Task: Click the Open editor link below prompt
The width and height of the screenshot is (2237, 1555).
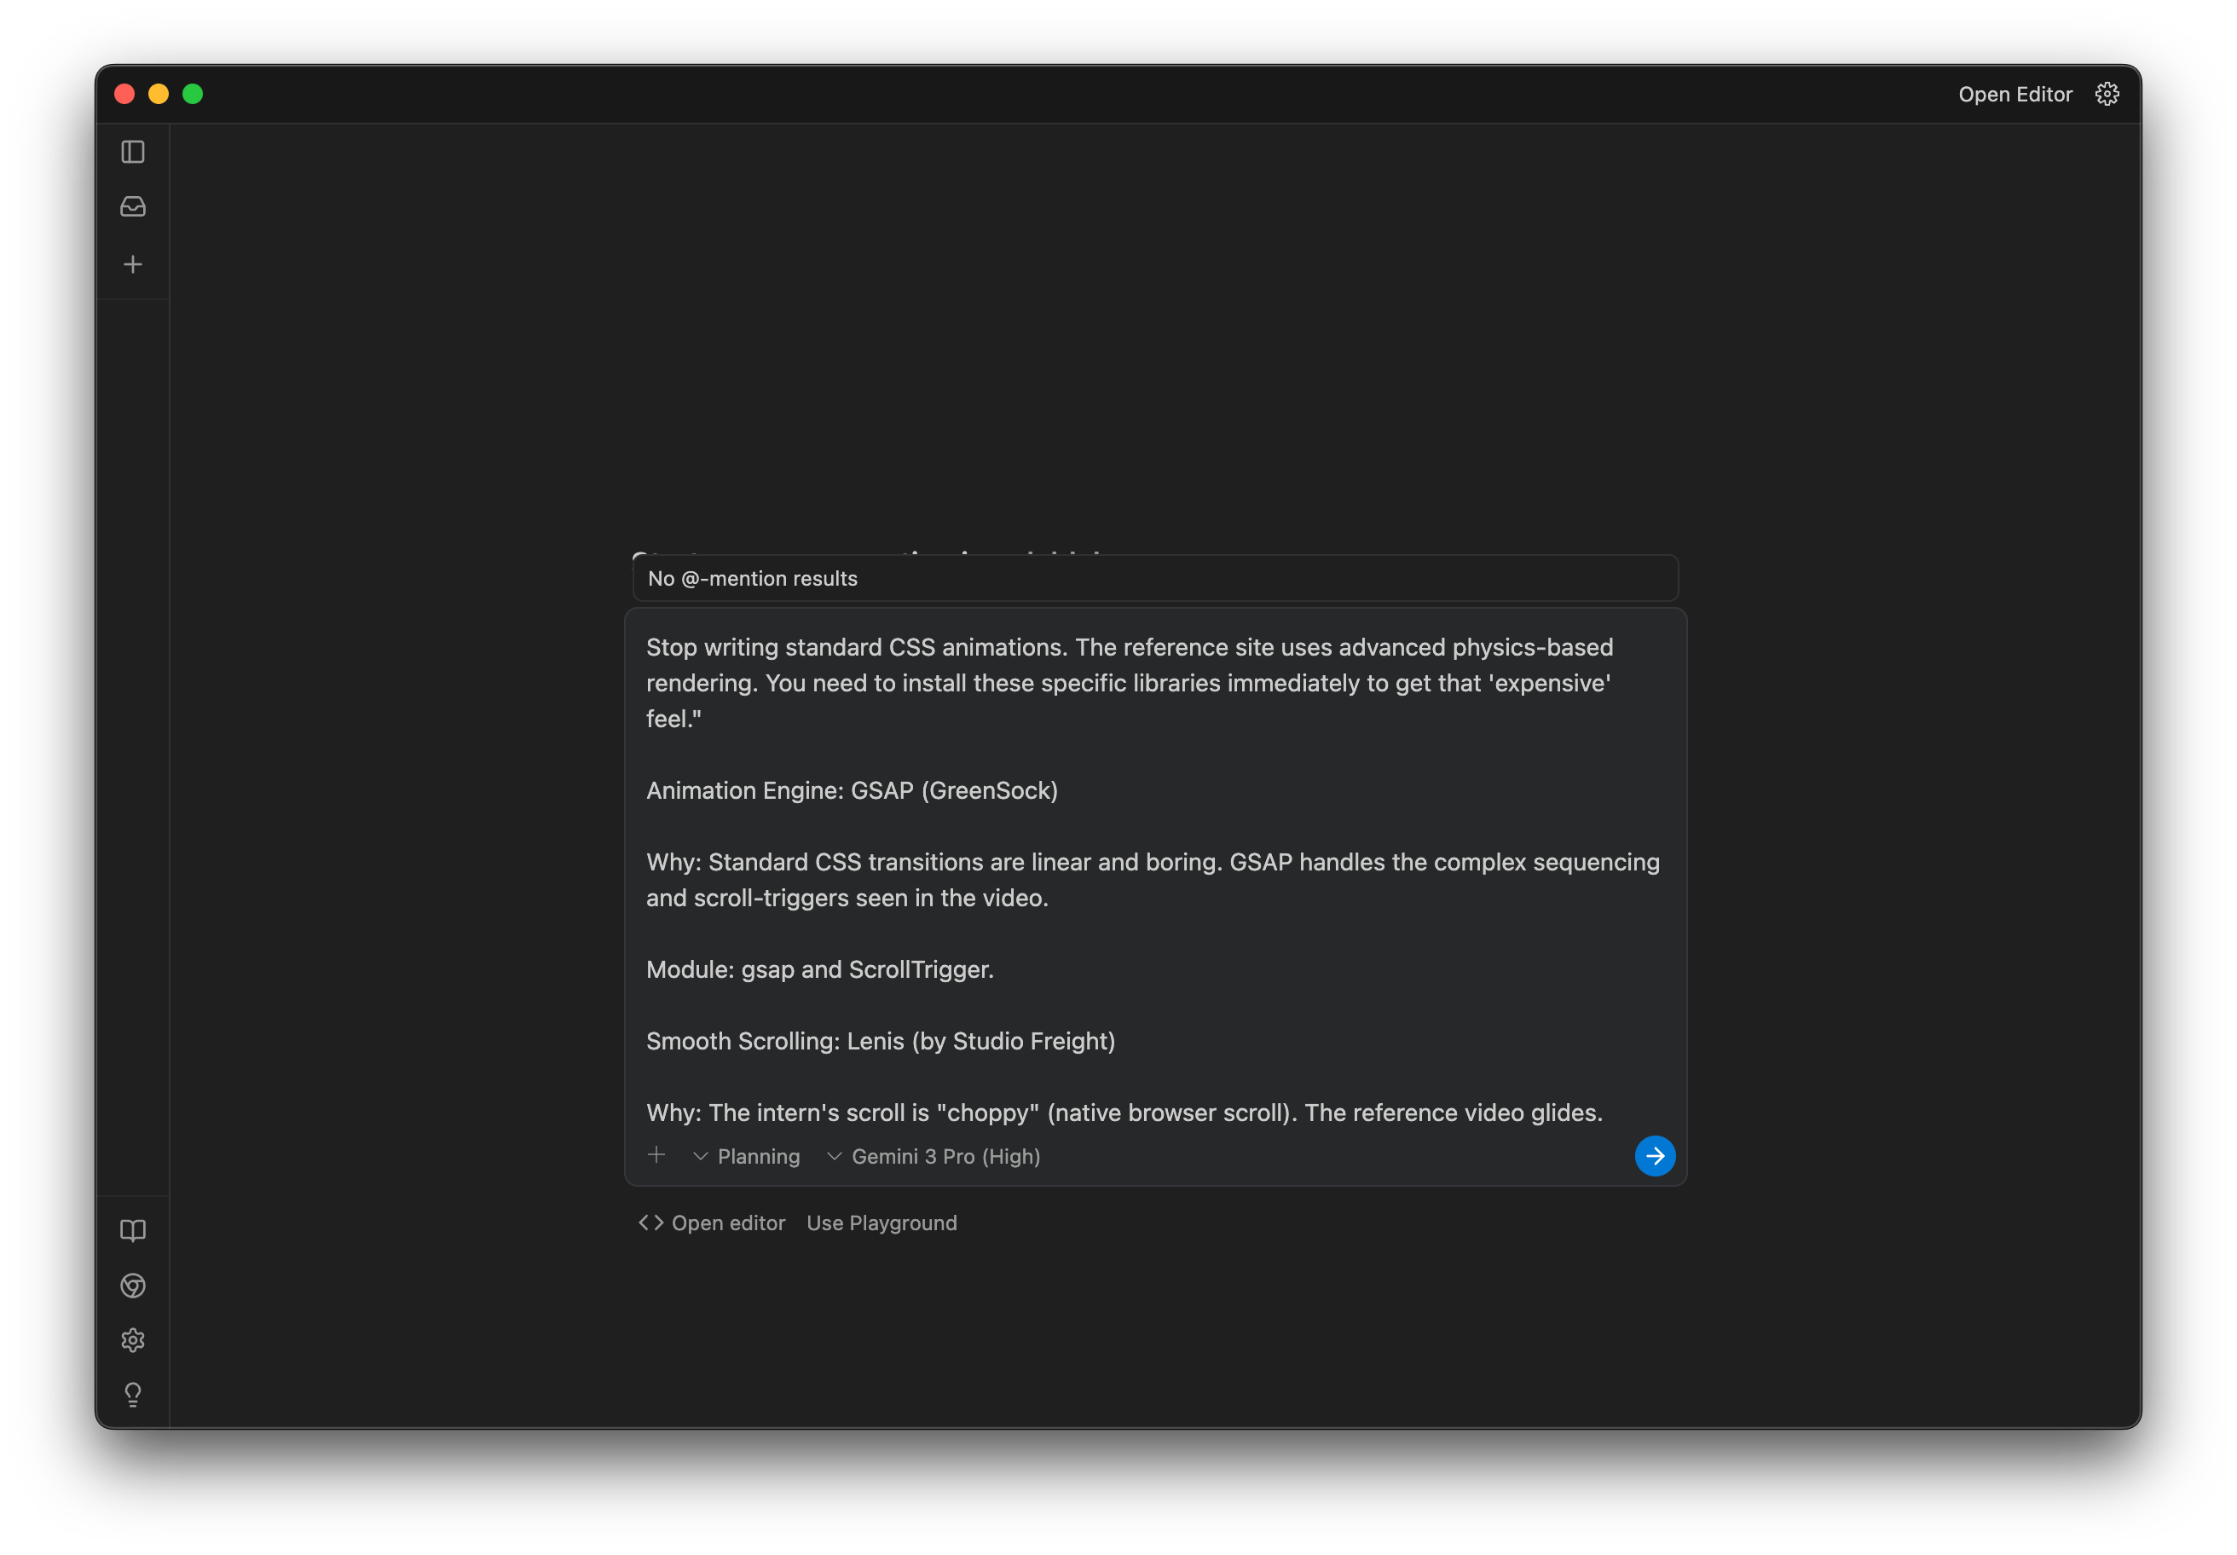Action: (x=712, y=1223)
